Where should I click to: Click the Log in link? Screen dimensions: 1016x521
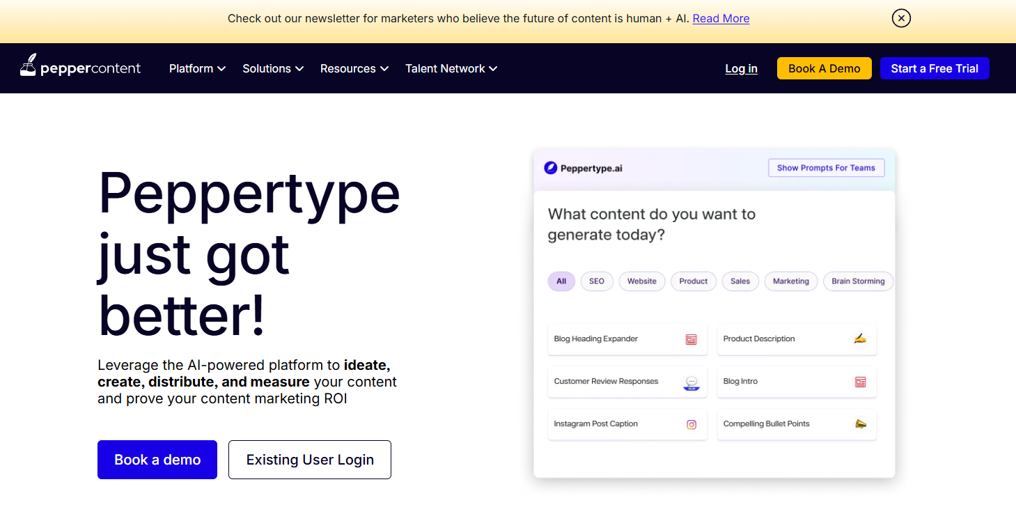741,68
